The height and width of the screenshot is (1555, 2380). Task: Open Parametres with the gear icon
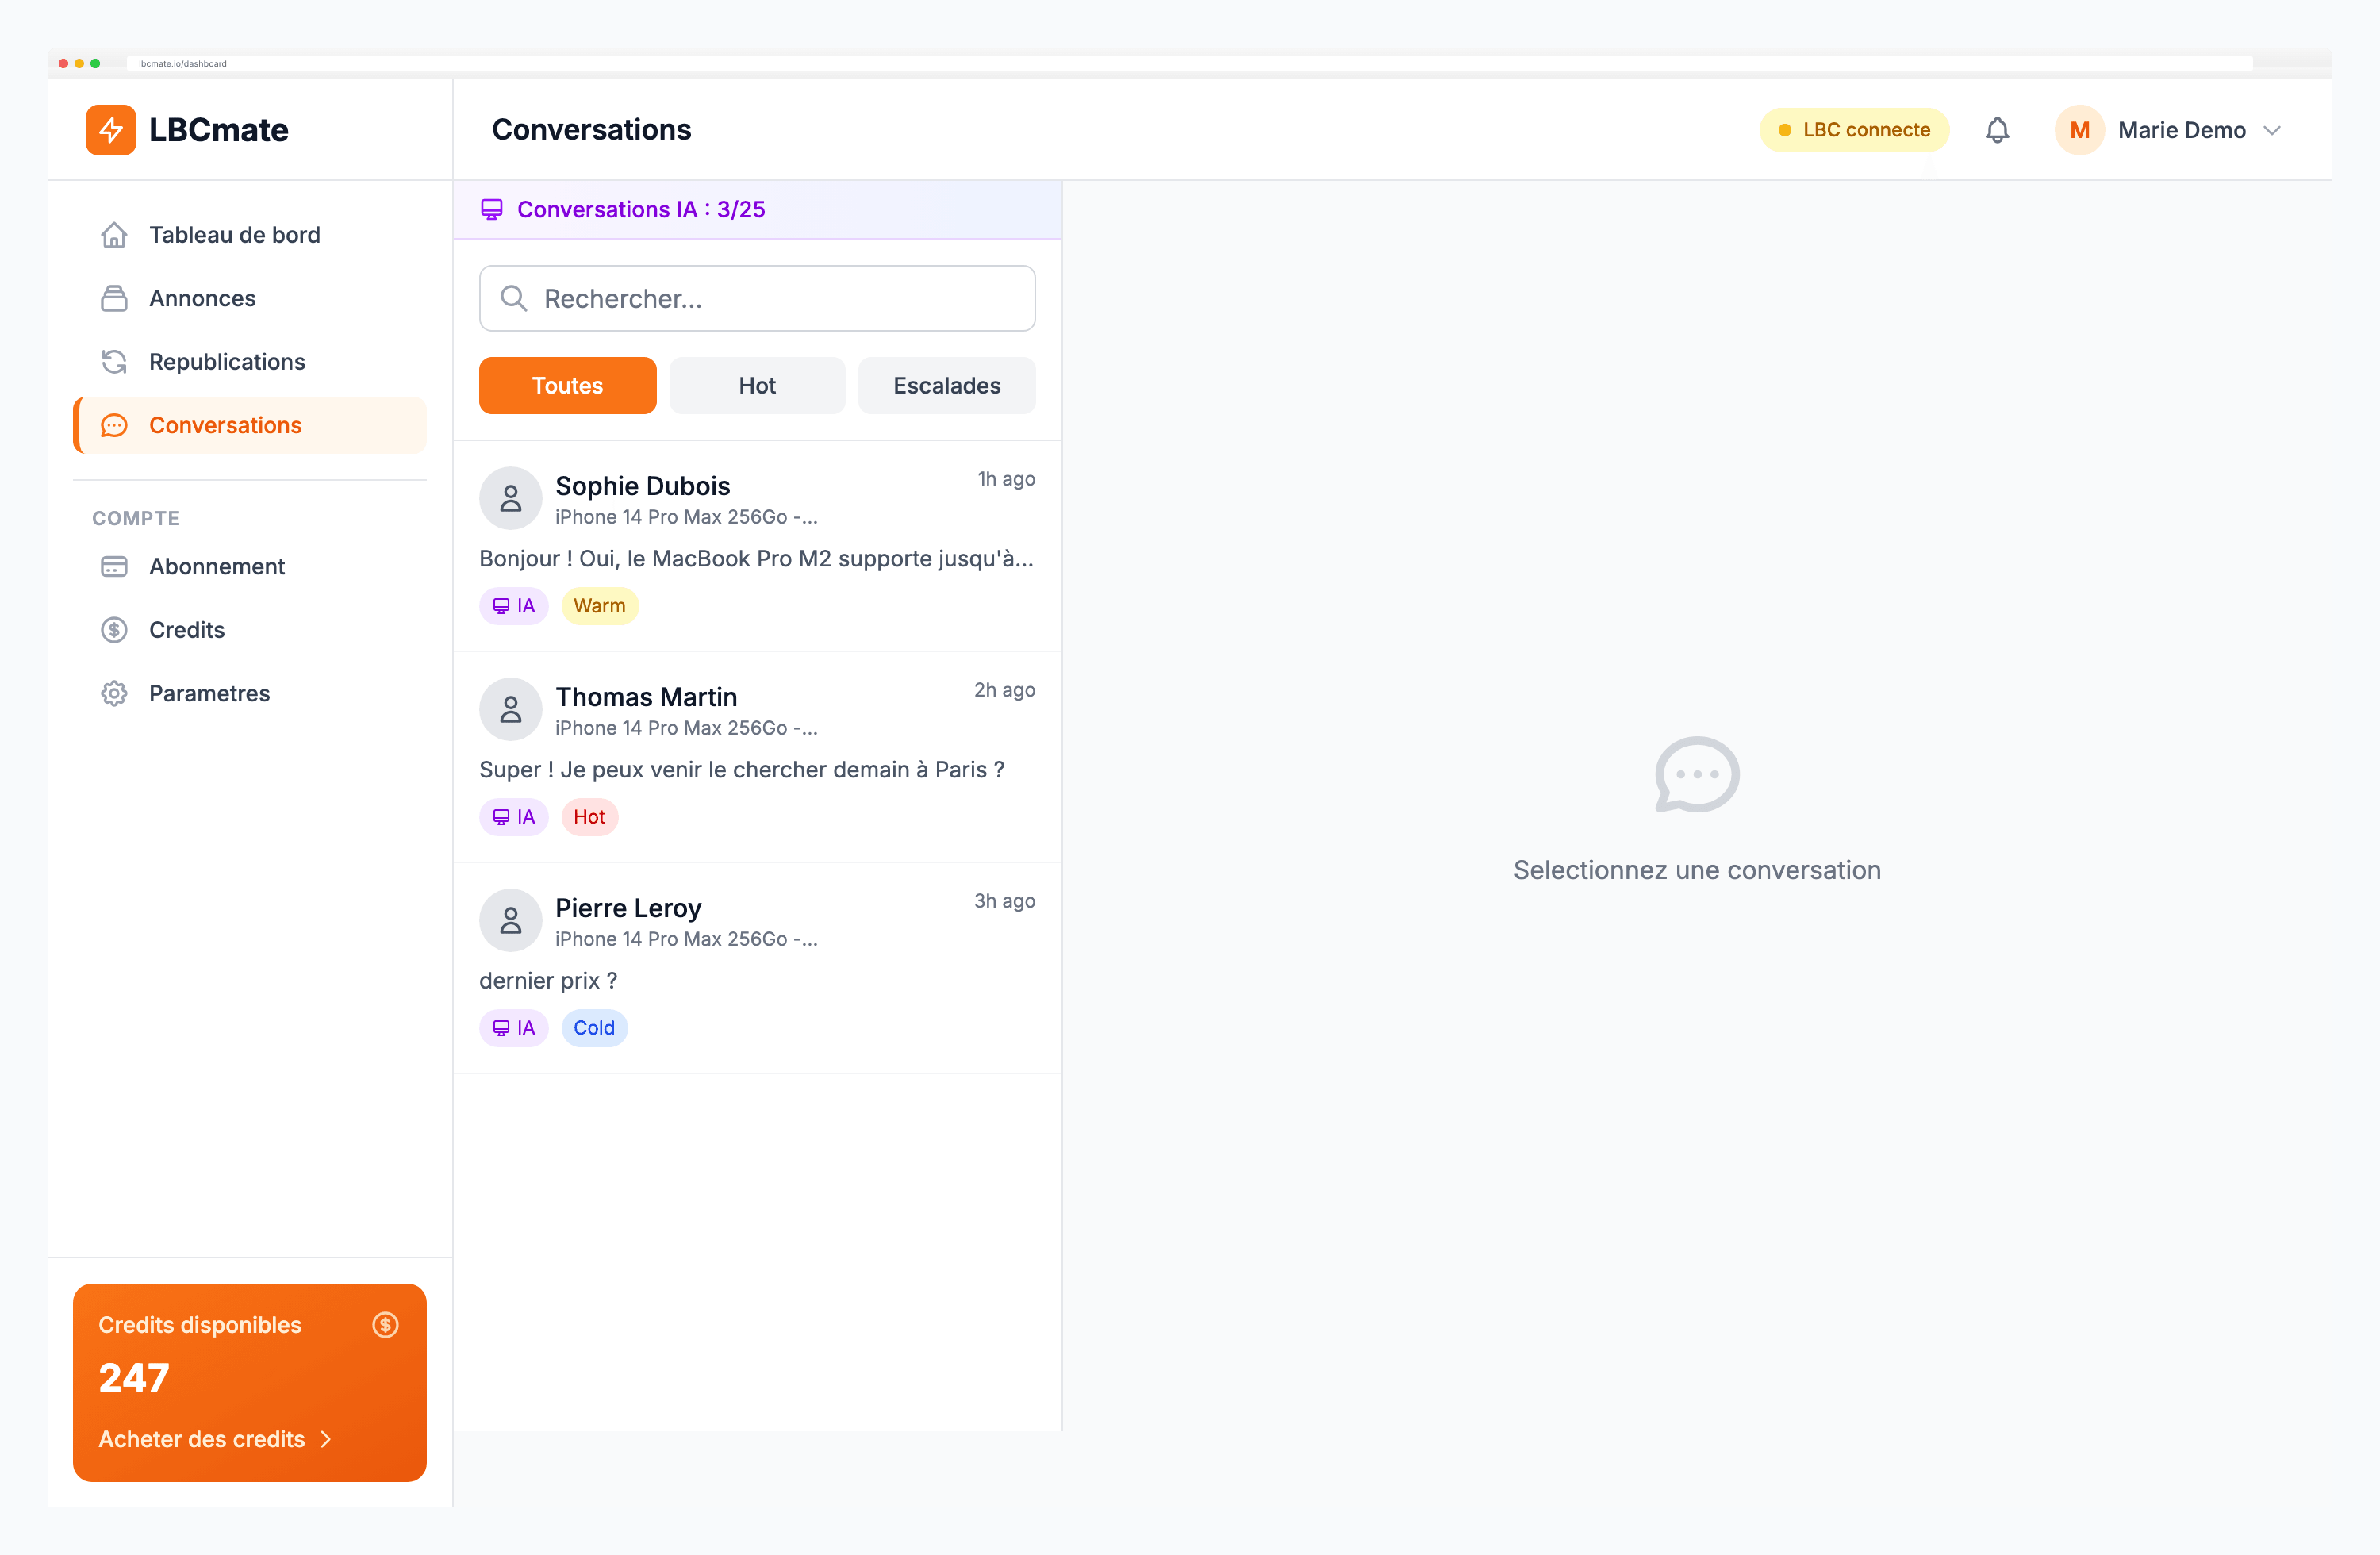115,693
